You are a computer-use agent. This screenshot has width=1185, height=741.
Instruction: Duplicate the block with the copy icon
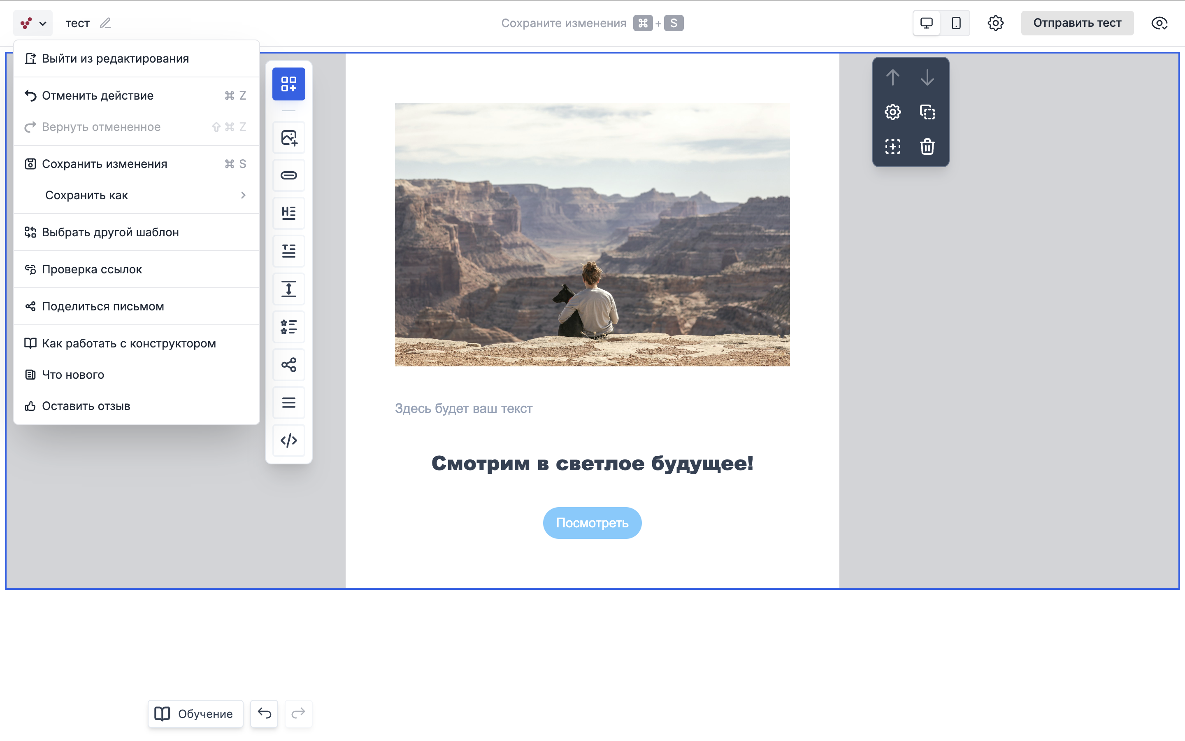pyautogui.click(x=927, y=112)
